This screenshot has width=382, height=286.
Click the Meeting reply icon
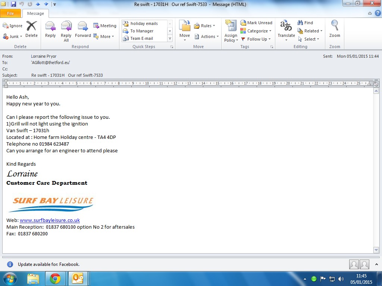105,26
